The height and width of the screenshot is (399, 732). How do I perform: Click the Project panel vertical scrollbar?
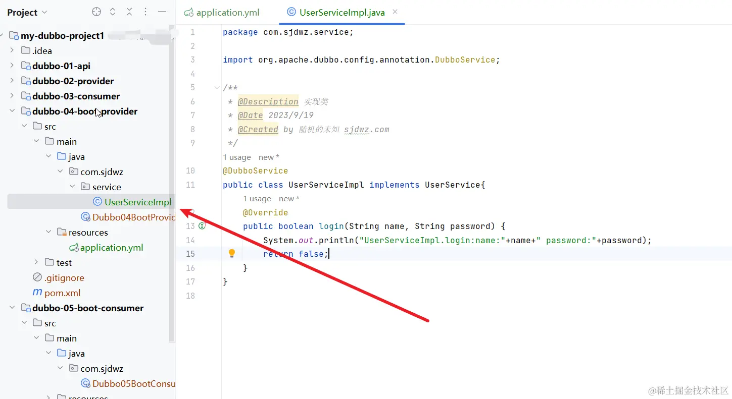coord(172,184)
